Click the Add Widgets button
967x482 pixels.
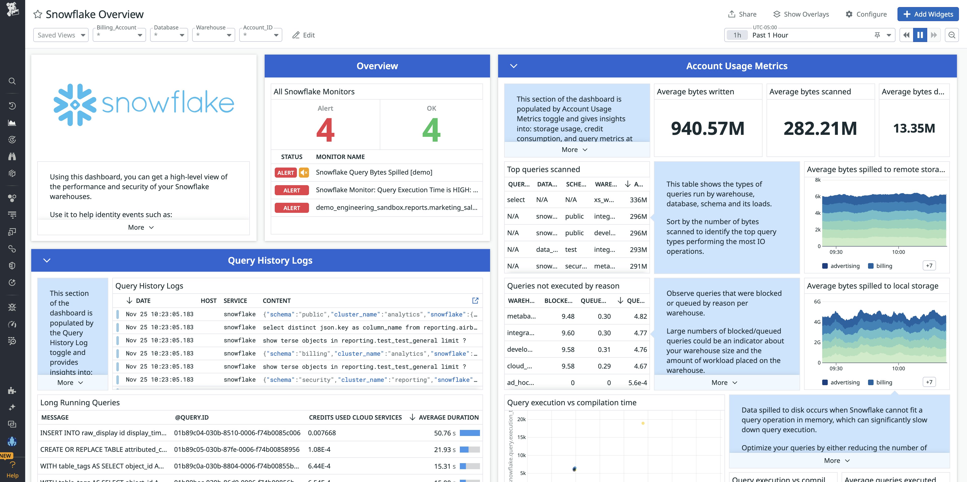click(927, 14)
